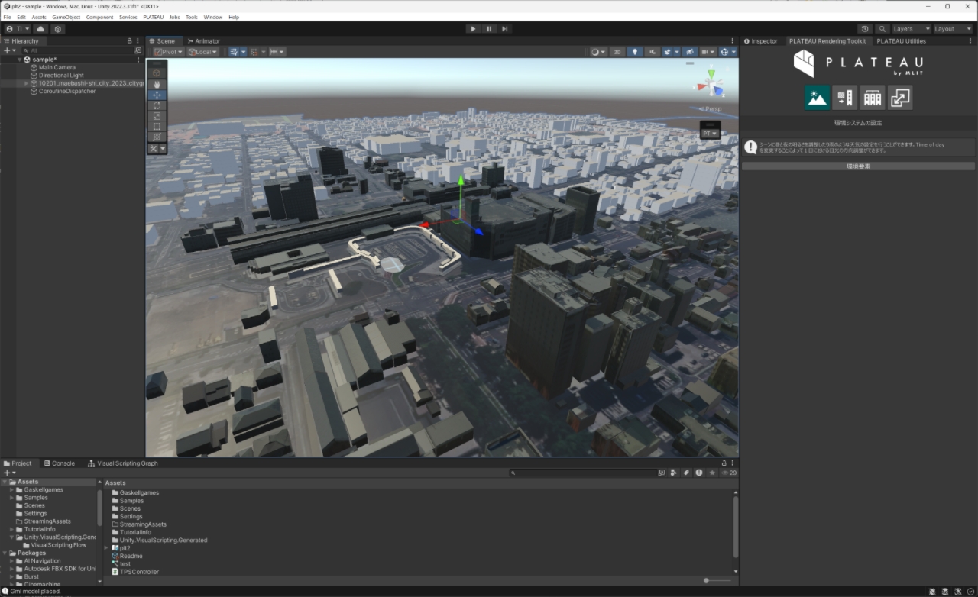Toggle the Scene camera settings button
This screenshot has width=978, height=597.
coord(709,52)
